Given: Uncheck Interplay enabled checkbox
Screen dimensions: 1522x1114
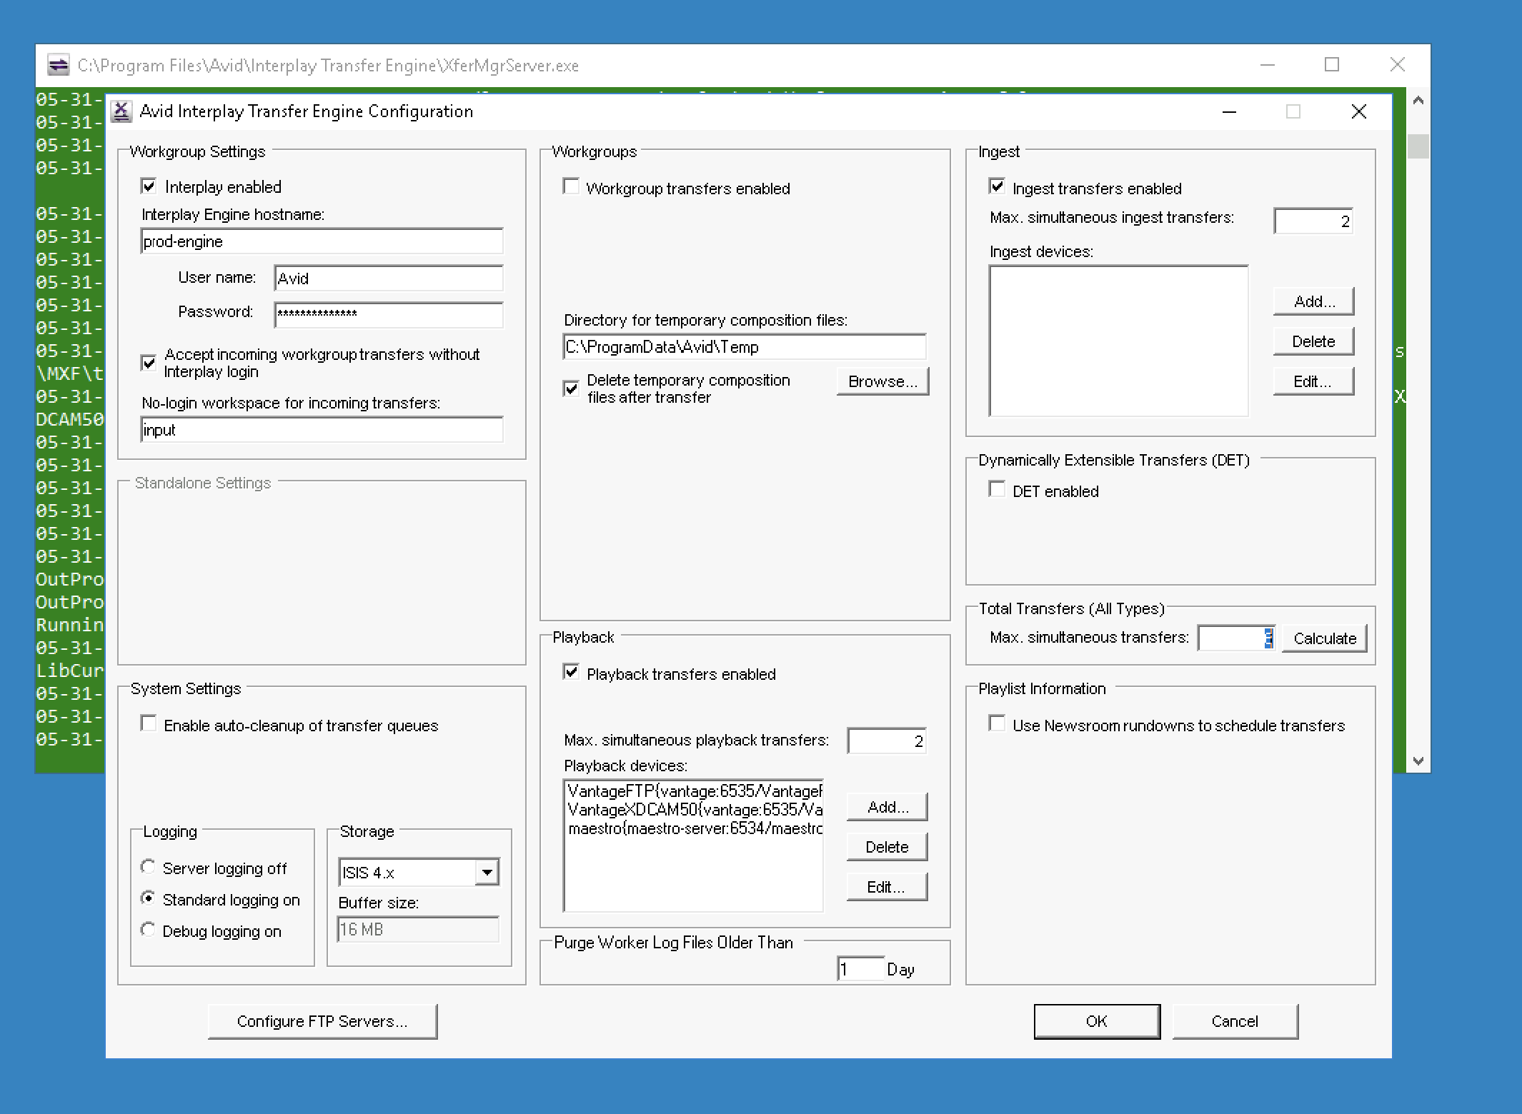Looking at the screenshot, I should 149,187.
